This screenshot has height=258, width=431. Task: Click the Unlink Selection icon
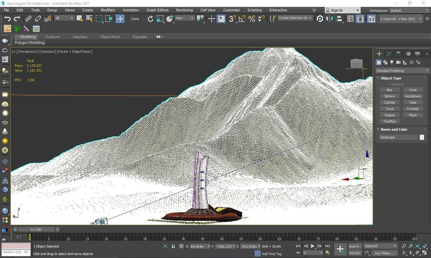pyautogui.click(x=38, y=19)
